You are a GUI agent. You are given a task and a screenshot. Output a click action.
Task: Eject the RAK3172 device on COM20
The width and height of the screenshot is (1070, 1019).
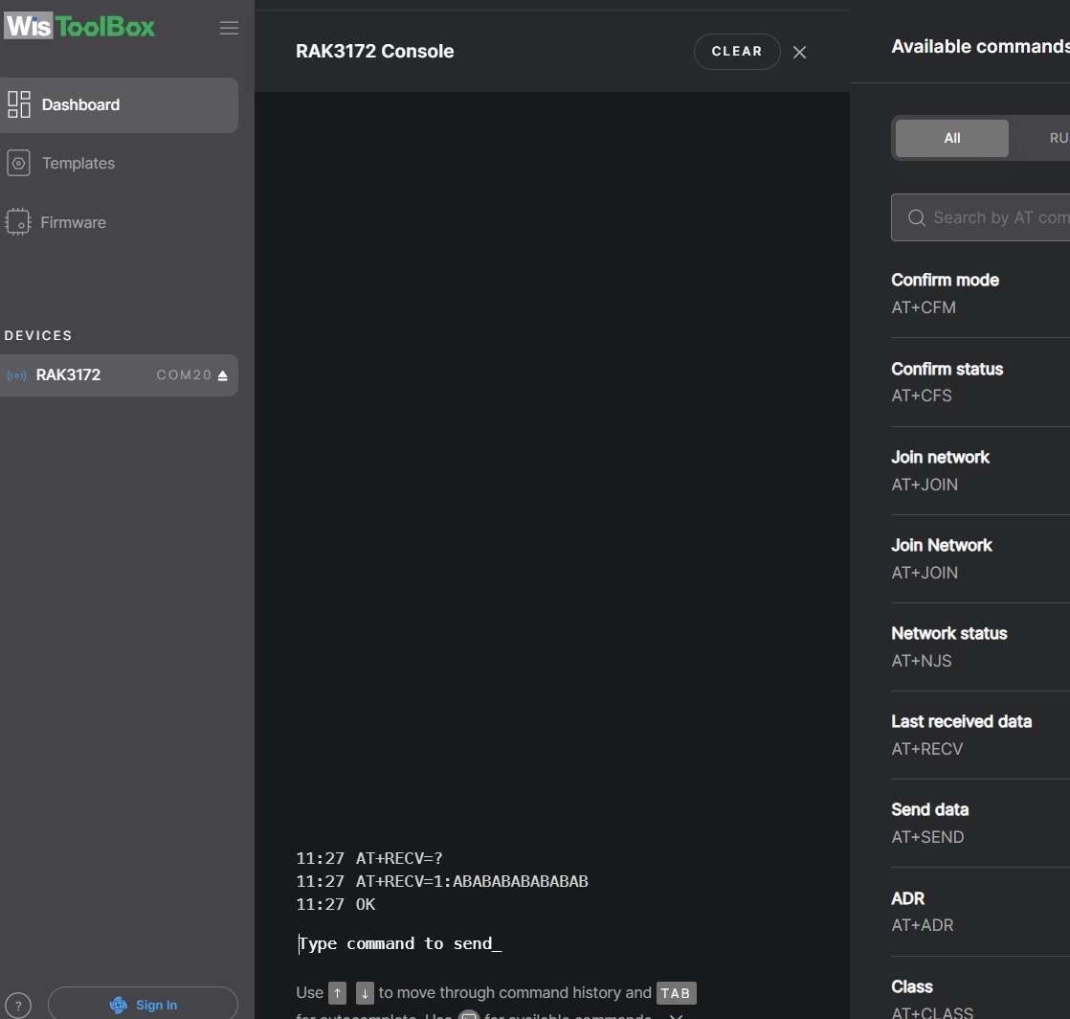coord(223,375)
